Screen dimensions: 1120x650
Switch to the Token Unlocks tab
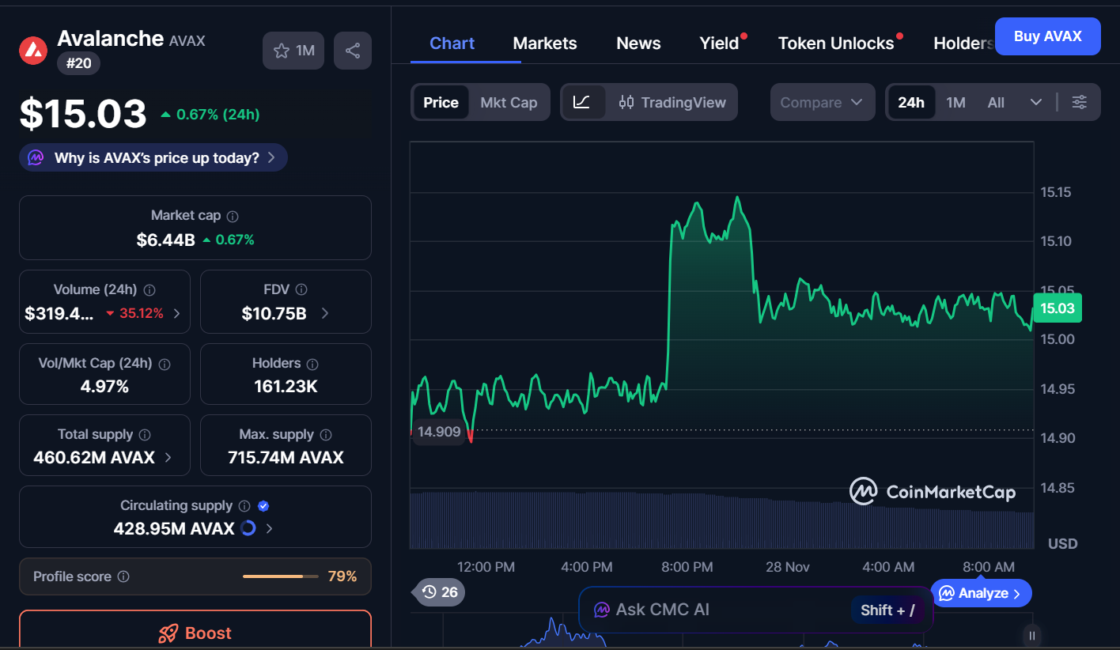835,43
